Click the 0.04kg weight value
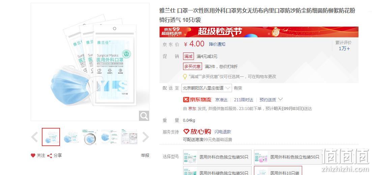Image resolution: width=372 pixels, height=175 pixels. coord(189,120)
